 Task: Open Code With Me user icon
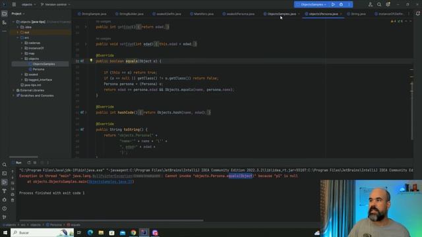(x=371, y=5)
